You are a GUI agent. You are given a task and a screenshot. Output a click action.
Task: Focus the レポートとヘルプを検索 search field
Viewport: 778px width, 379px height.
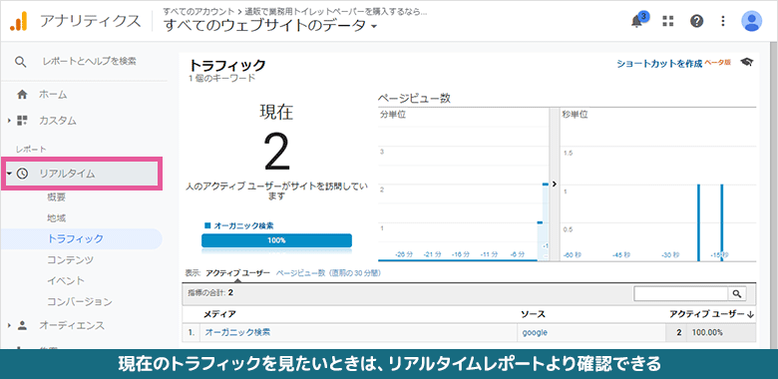[x=90, y=62]
